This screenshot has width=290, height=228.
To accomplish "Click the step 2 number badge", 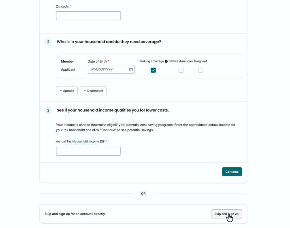I will (48, 42).
